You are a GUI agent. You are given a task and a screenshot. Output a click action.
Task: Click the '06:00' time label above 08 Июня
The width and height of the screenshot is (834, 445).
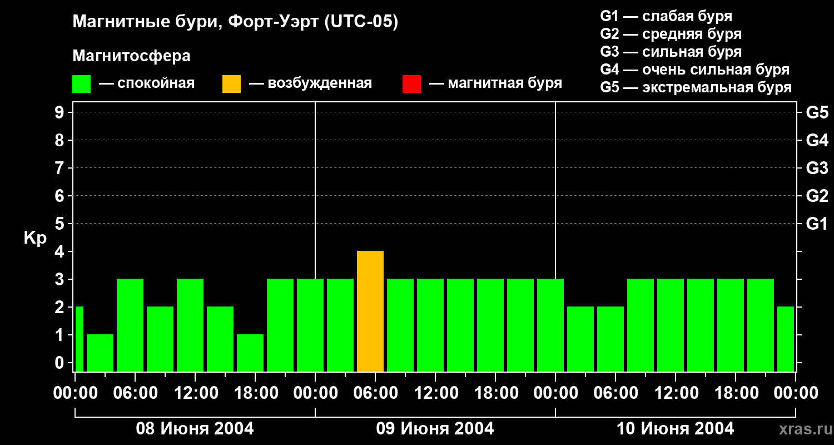coord(135,393)
